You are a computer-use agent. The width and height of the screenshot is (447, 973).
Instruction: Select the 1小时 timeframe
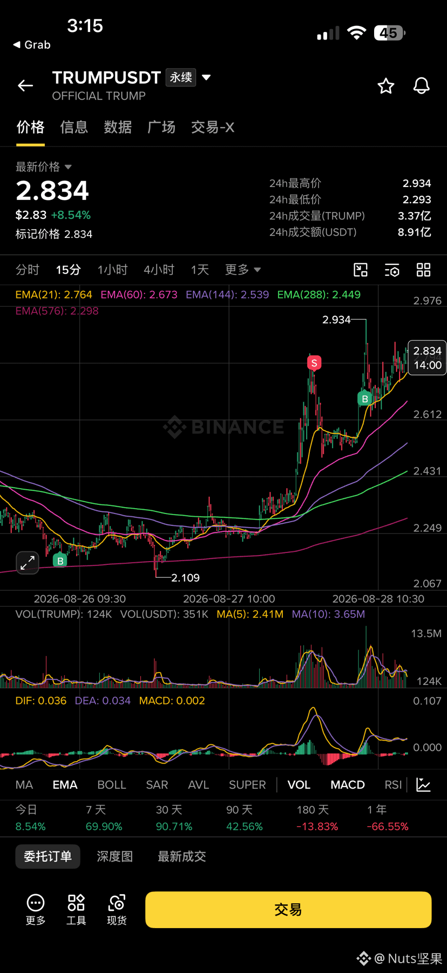(x=112, y=270)
